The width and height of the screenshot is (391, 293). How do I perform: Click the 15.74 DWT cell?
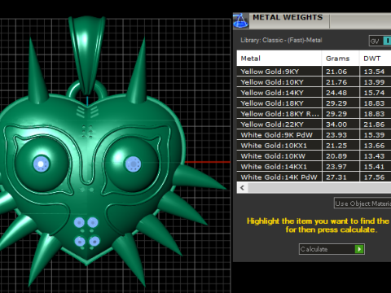coord(376,93)
